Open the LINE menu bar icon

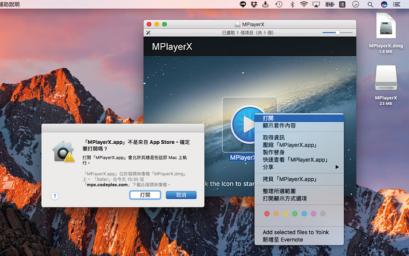click(243, 4)
